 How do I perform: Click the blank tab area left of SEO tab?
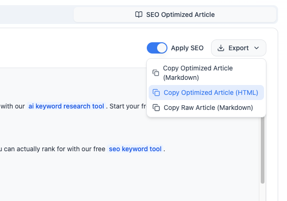pos(38,15)
